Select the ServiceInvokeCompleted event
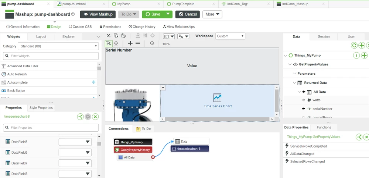369x178 pixels. pos(308,146)
